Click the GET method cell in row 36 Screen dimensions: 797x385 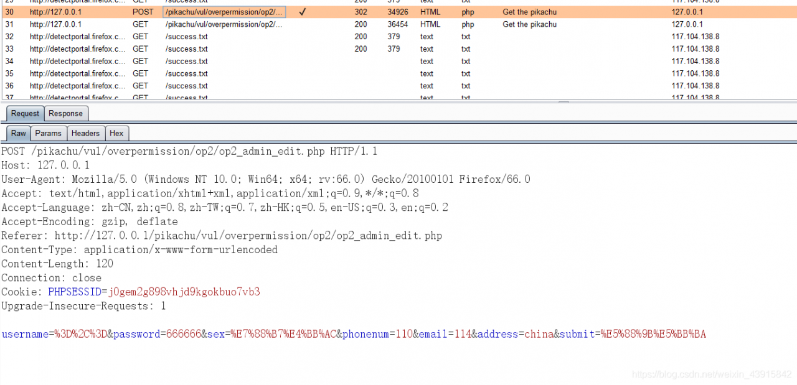click(x=141, y=86)
